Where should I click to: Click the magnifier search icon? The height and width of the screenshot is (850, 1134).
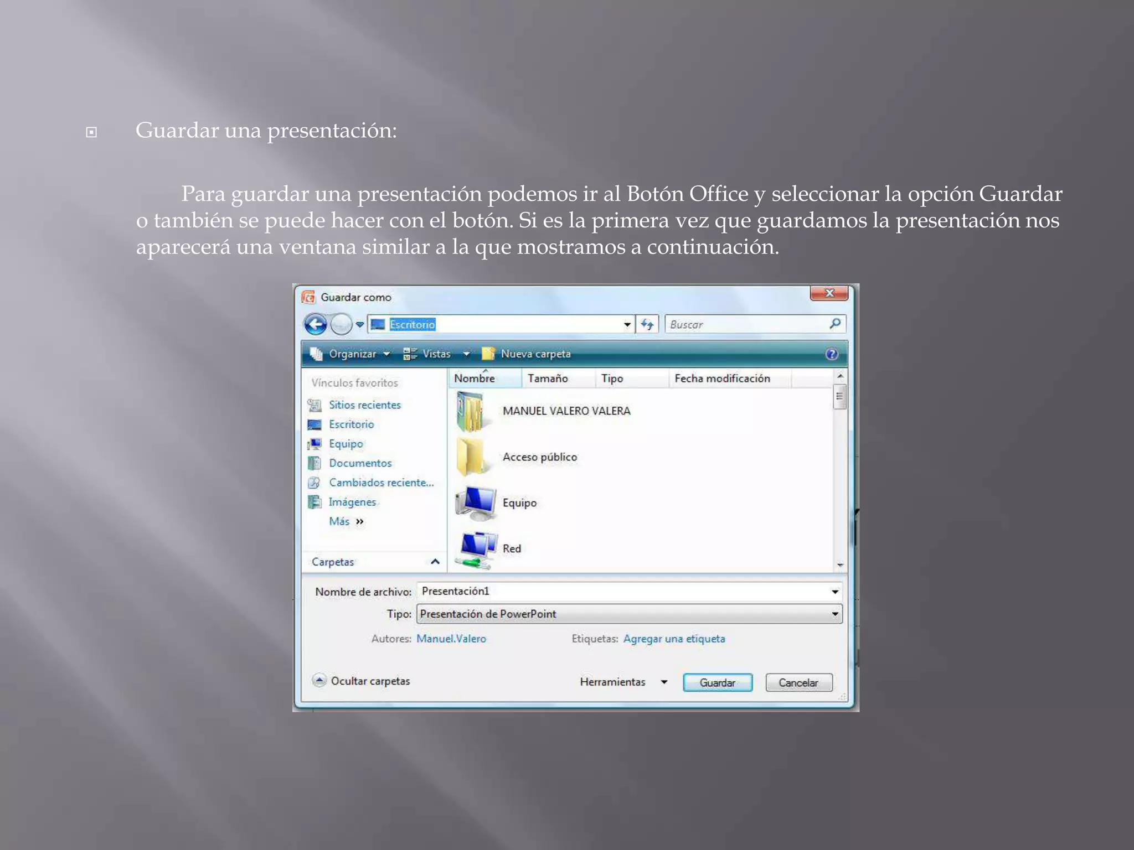835,323
